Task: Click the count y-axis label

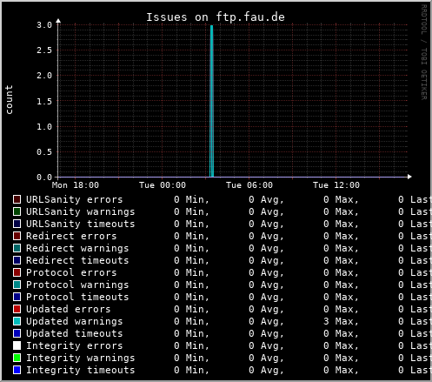Action: point(9,99)
